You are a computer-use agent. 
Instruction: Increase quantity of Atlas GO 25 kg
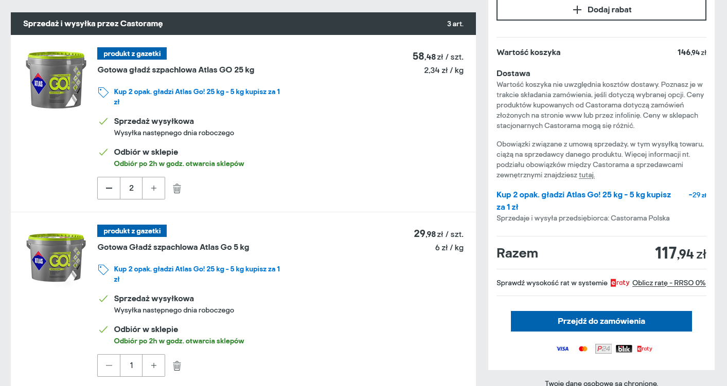154,188
